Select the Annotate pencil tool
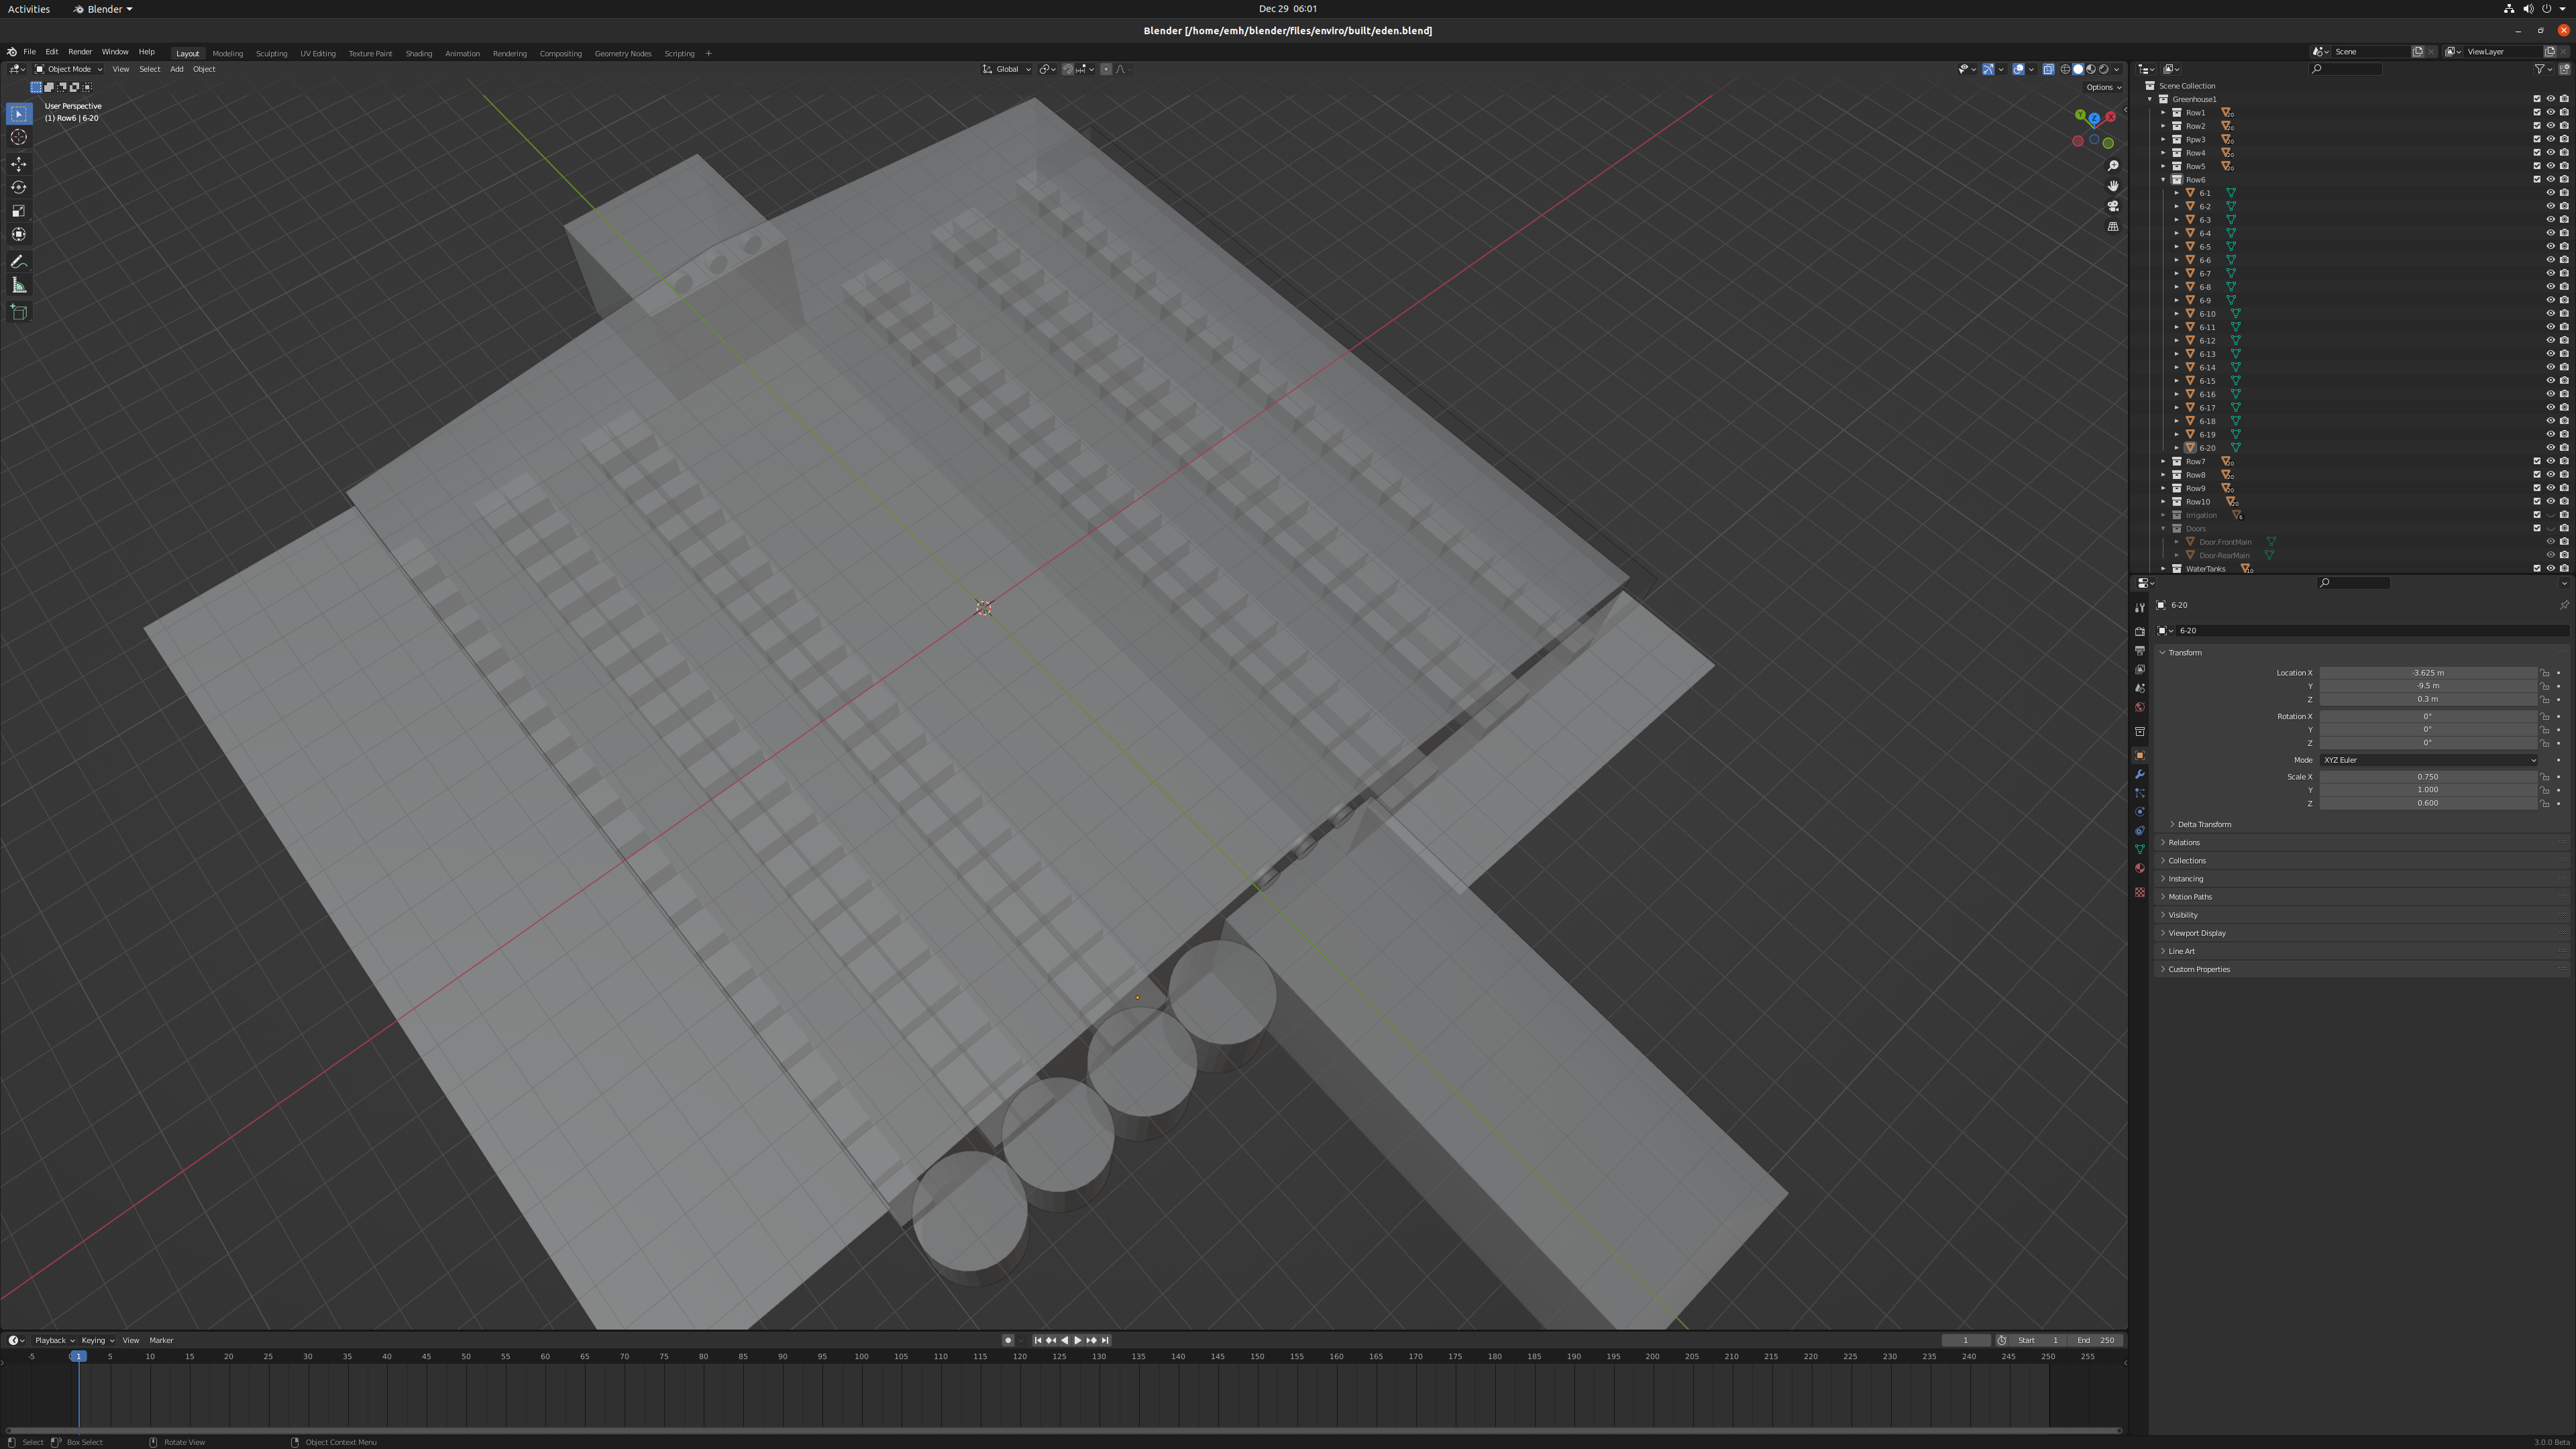Screen dimensions: 2576x1449 coord(18,261)
